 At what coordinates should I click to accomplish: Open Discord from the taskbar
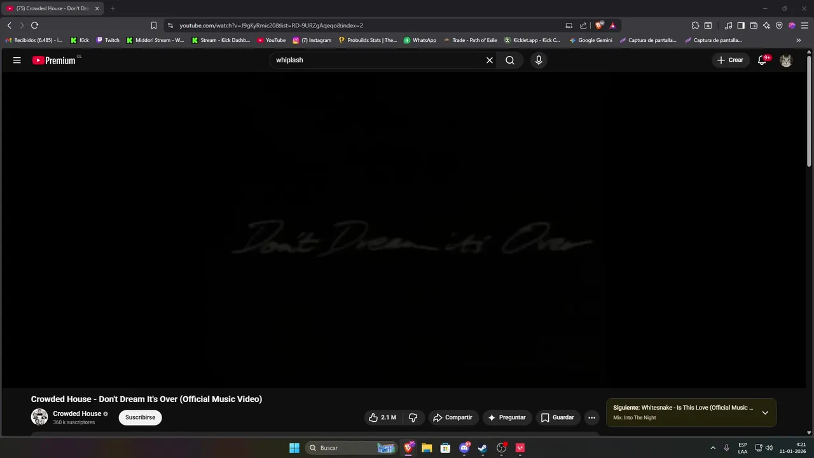[x=464, y=448]
